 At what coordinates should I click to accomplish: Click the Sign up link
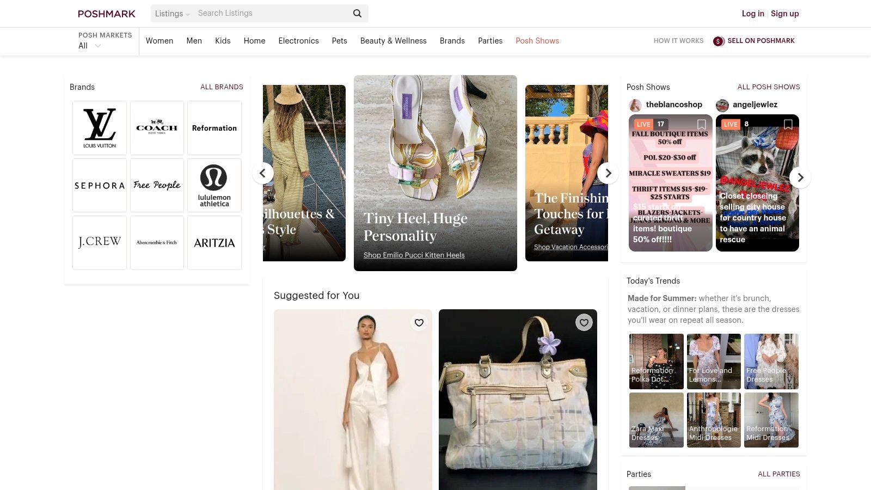[785, 14]
